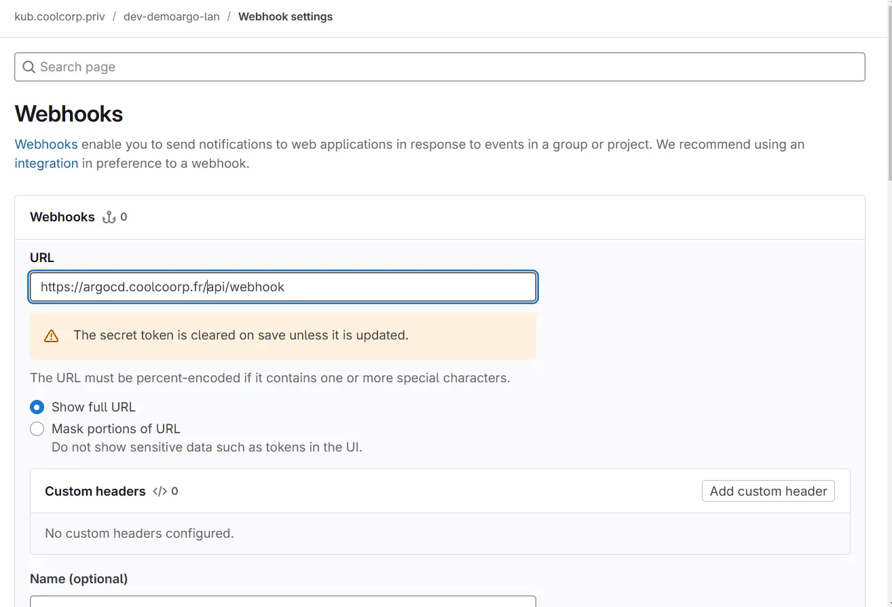The height and width of the screenshot is (607, 892).
Task: Click 'Do not show sensitive data' help text
Action: 207,447
